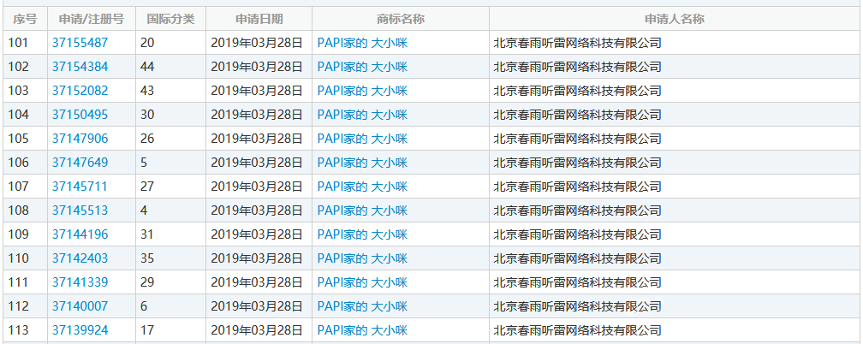Screen dimensions: 863x344
Task: Click international class 6 in row 112
Action: pyautogui.click(x=144, y=306)
